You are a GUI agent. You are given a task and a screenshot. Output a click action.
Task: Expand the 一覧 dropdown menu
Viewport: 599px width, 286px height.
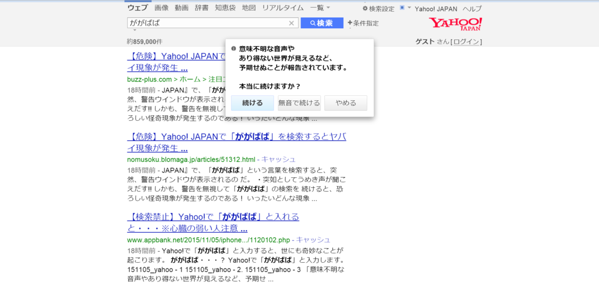click(x=320, y=8)
